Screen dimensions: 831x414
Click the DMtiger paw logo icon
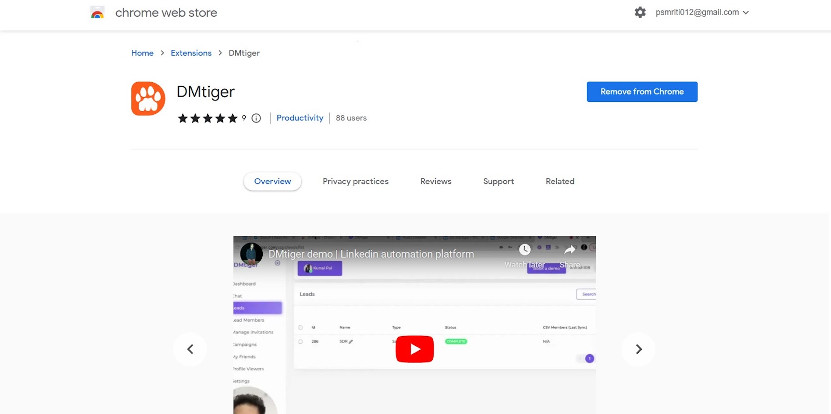coord(148,99)
